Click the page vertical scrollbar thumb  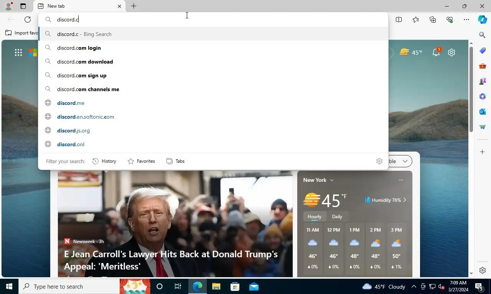(x=471, y=89)
